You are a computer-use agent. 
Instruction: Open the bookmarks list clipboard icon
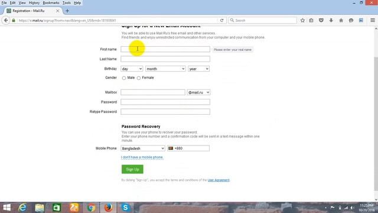(x=311, y=21)
